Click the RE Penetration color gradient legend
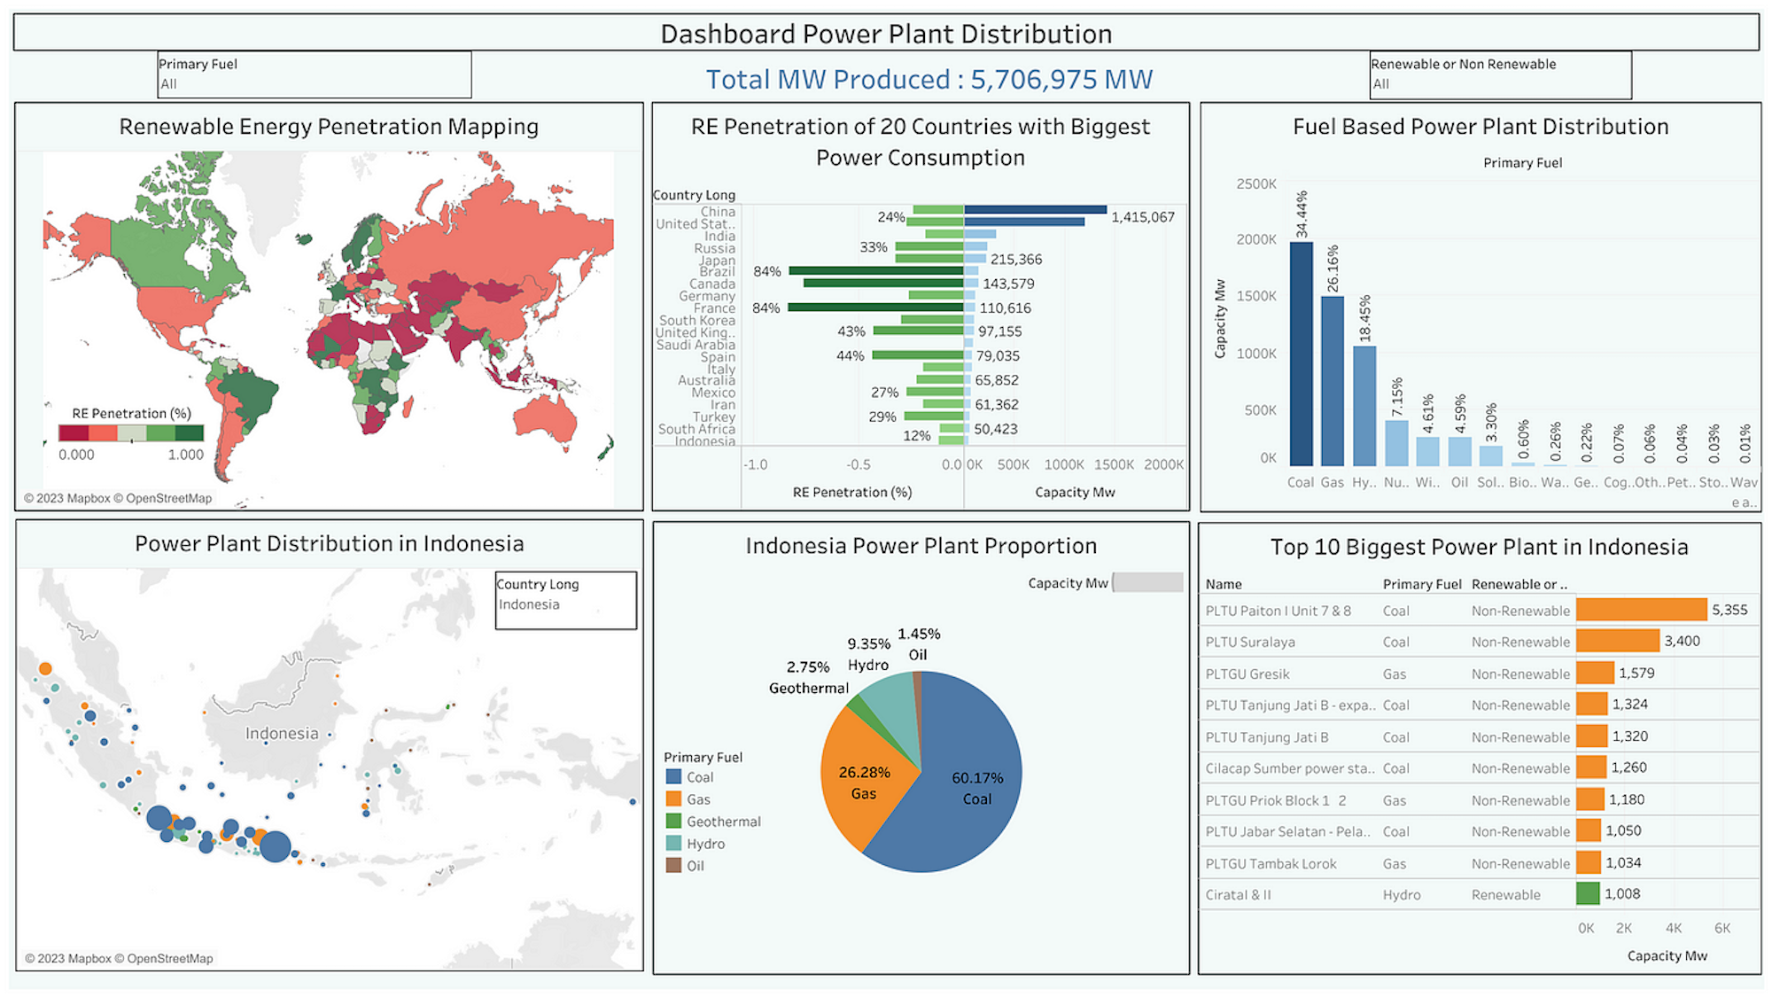Viewport: 1772px width, 997px height. tap(131, 433)
